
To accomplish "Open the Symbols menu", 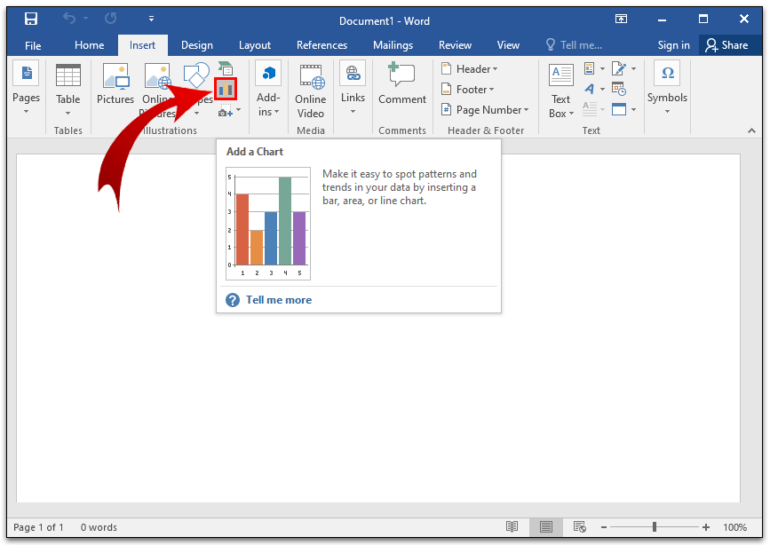I will 667,89.
